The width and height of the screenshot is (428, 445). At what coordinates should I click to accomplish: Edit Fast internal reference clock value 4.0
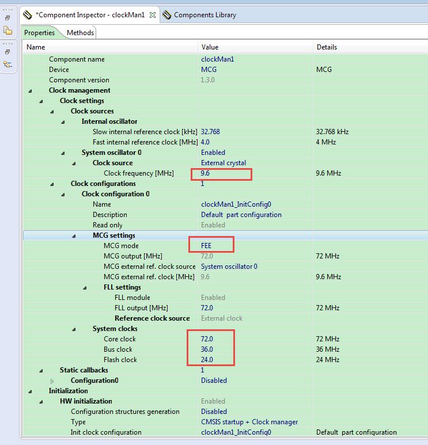click(x=205, y=142)
